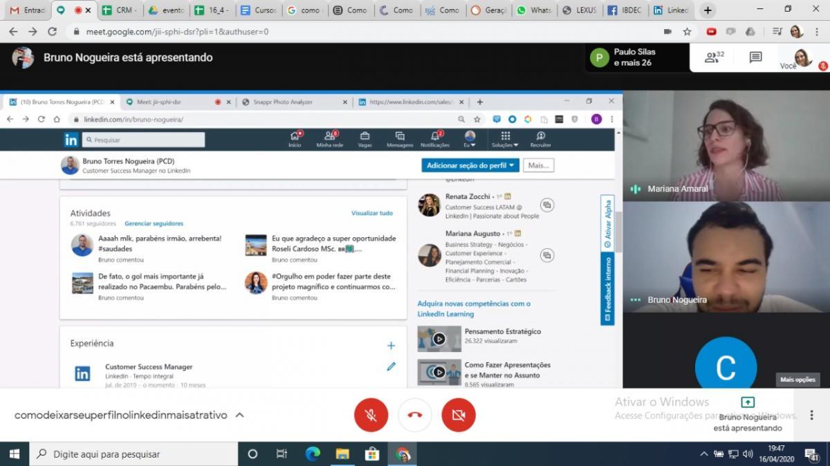Screen dimensions: 830x466
Task: Open the Eu profile dropdown
Action: (x=470, y=139)
